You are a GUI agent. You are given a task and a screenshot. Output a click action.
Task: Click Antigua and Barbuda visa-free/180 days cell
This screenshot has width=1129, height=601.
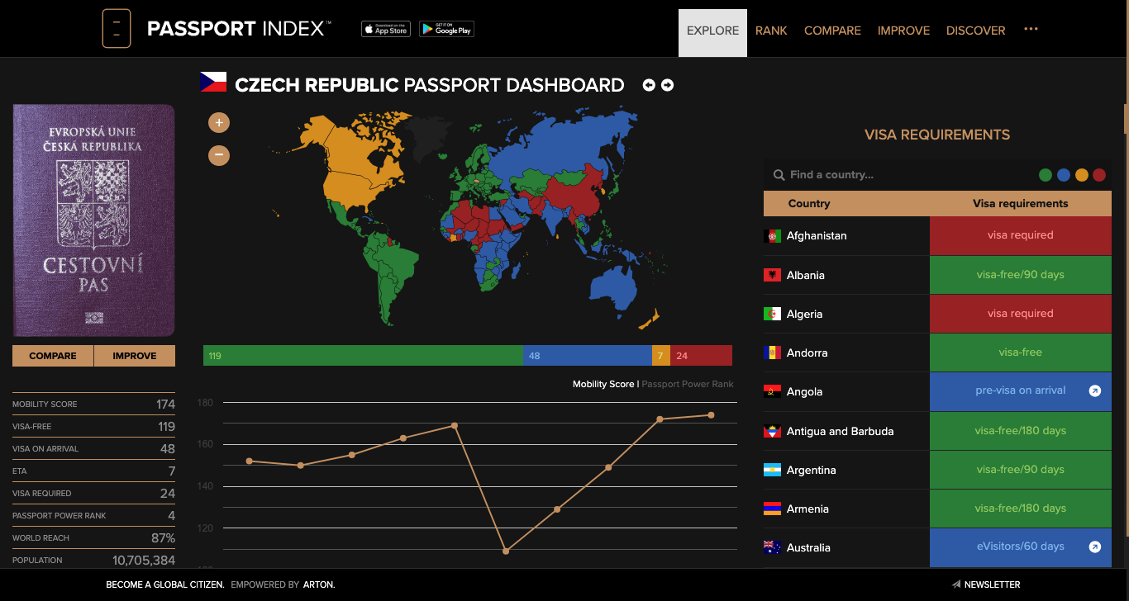click(x=1021, y=431)
